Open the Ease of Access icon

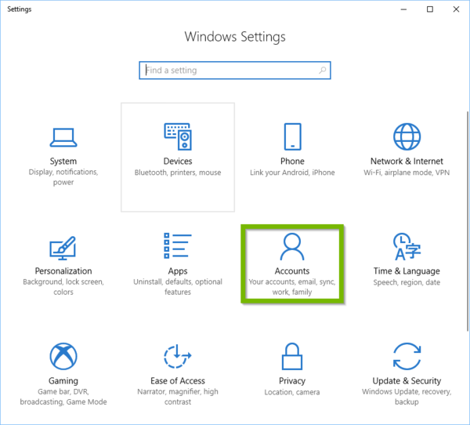pyautogui.click(x=178, y=356)
